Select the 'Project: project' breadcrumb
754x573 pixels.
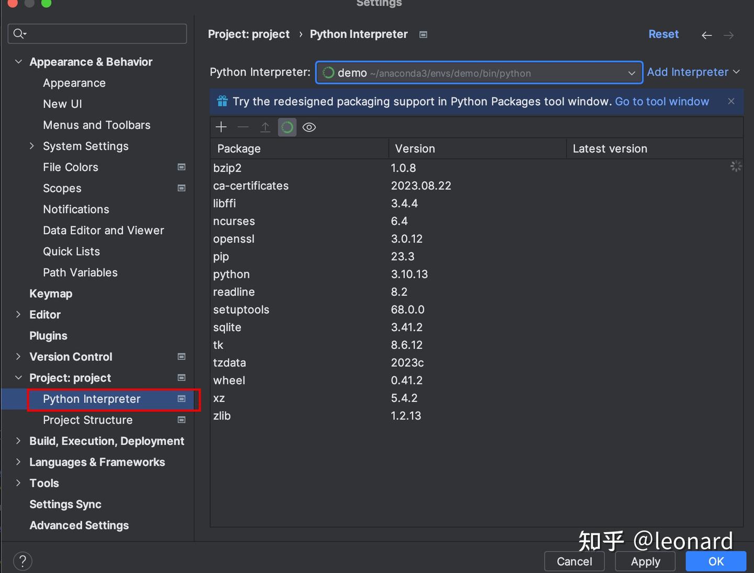coord(249,34)
